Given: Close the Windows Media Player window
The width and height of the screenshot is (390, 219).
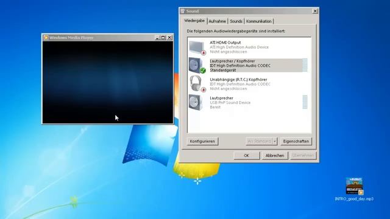Looking at the screenshot, I should [x=169, y=38].
